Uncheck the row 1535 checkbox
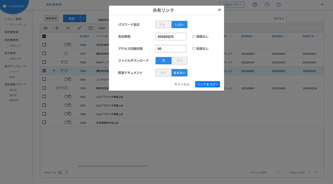The width and height of the screenshot is (333, 184). tap(44, 71)
